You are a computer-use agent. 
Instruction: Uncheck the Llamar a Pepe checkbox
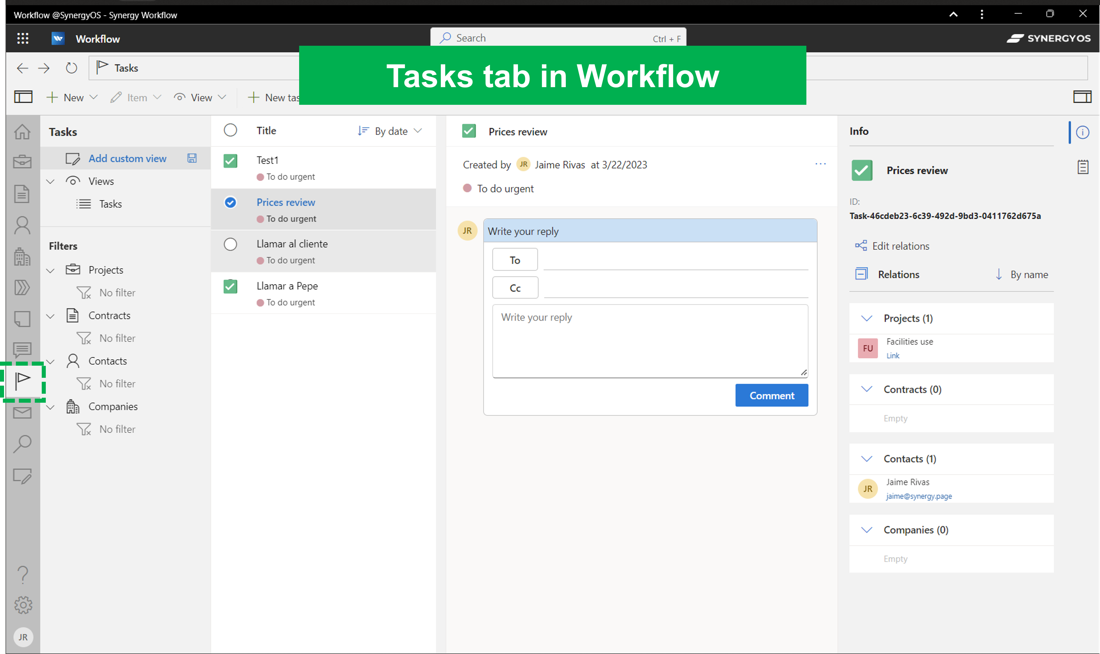230,286
